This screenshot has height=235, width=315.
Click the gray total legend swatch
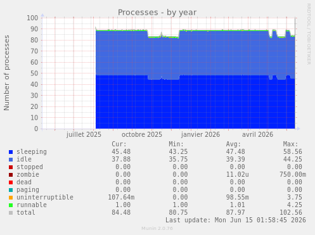coord(11,213)
